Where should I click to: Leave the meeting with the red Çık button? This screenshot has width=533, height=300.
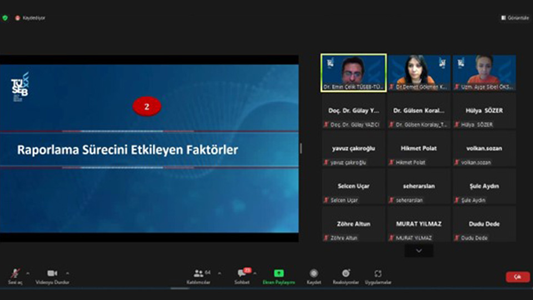(x=517, y=277)
